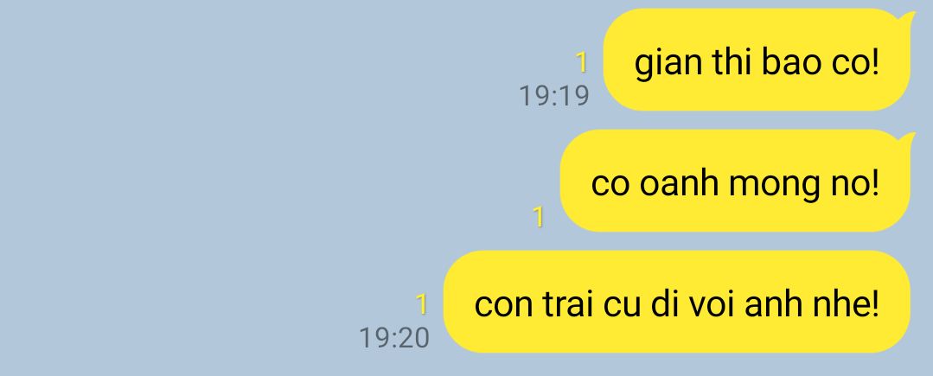Click the tail of the 'co oanh mong no!' bubble
Screen dimensions: 933x376
tap(908, 140)
